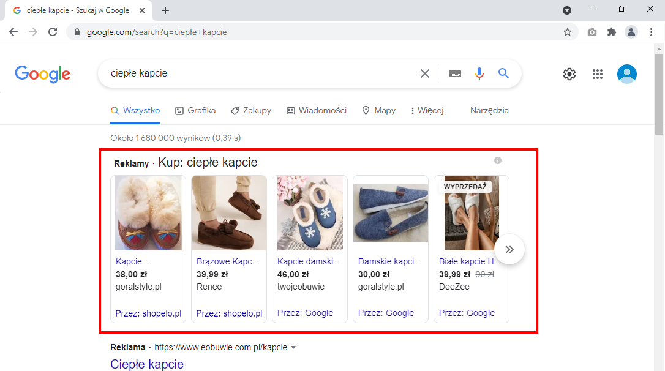Open the blue snowflake slippers image

(310, 213)
